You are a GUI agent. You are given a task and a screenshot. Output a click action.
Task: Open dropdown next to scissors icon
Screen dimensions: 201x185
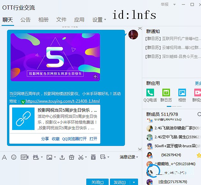(x=86, y=157)
